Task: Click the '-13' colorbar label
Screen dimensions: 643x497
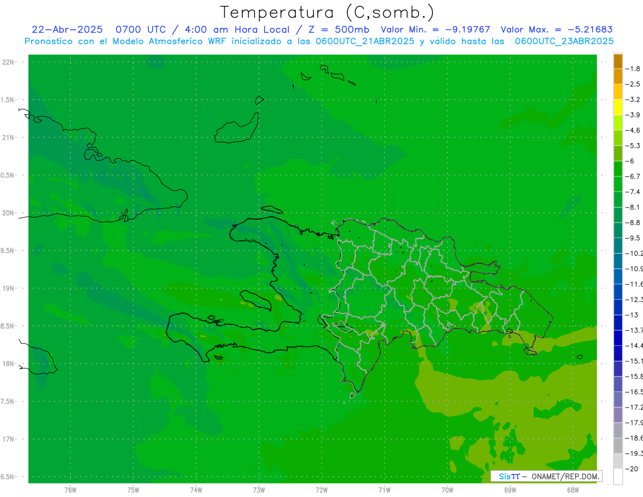Action: click(632, 315)
